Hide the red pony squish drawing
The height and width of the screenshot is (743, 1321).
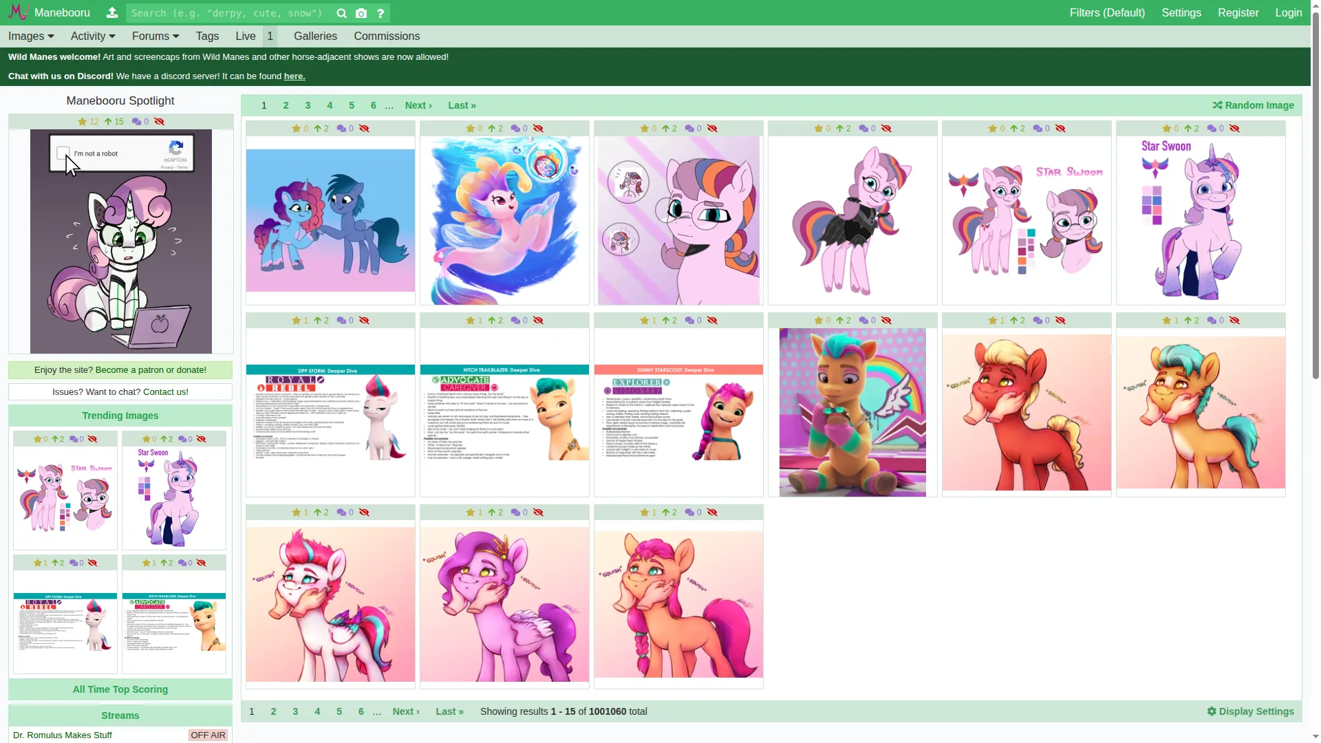coord(1061,321)
